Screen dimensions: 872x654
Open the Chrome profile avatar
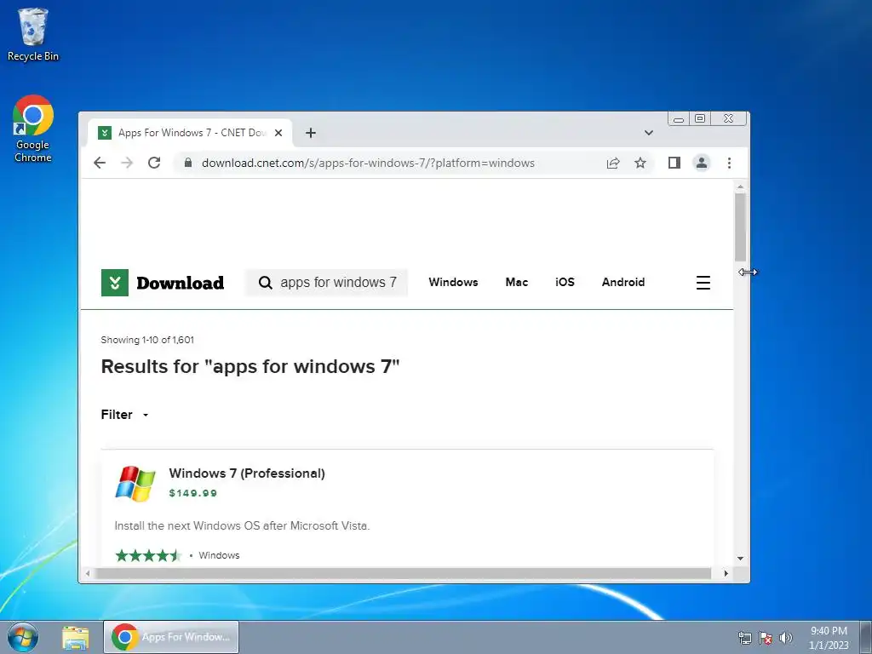click(x=702, y=163)
